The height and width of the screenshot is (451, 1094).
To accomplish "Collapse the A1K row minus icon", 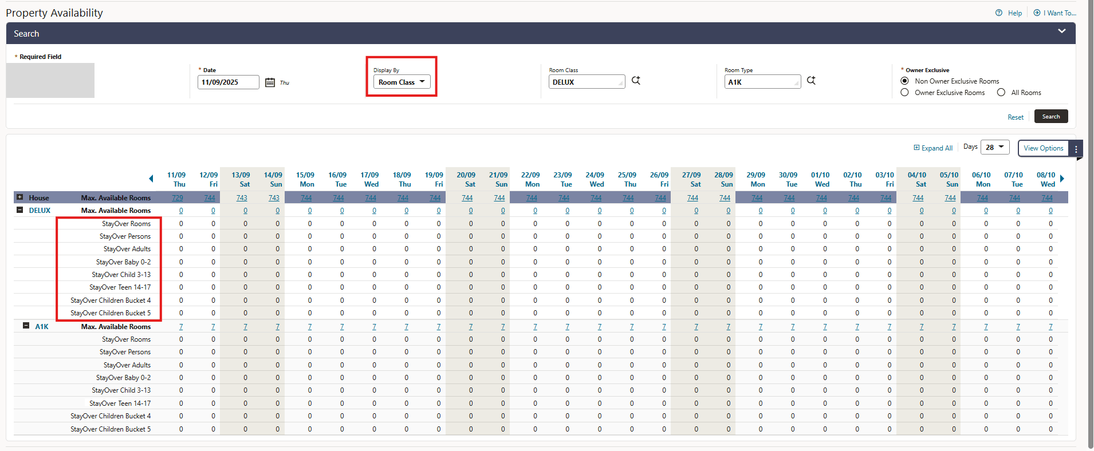I will coord(26,326).
